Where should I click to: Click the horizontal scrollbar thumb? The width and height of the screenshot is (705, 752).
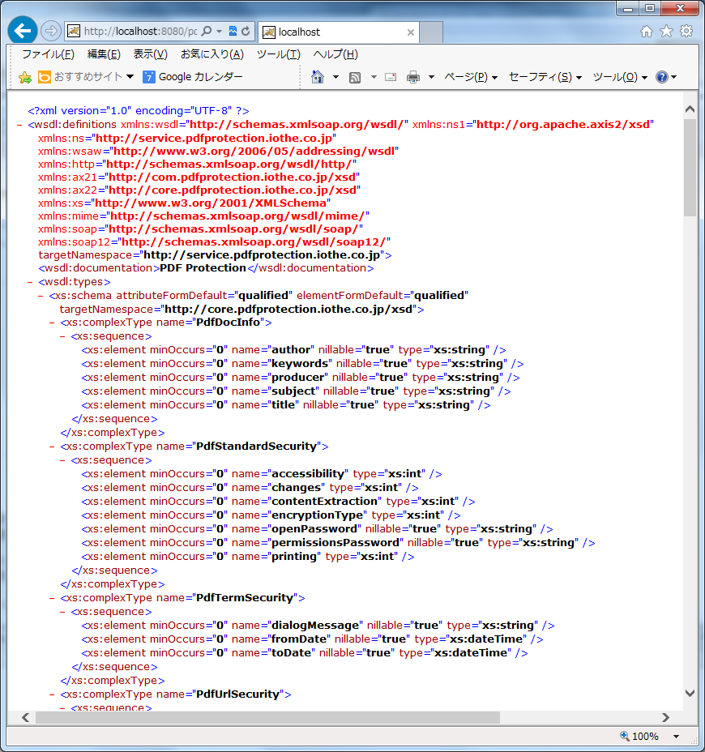[x=267, y=717]
